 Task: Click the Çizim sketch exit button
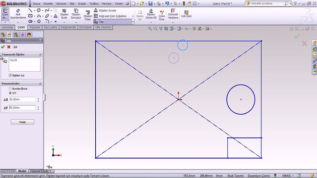[5, 14]
